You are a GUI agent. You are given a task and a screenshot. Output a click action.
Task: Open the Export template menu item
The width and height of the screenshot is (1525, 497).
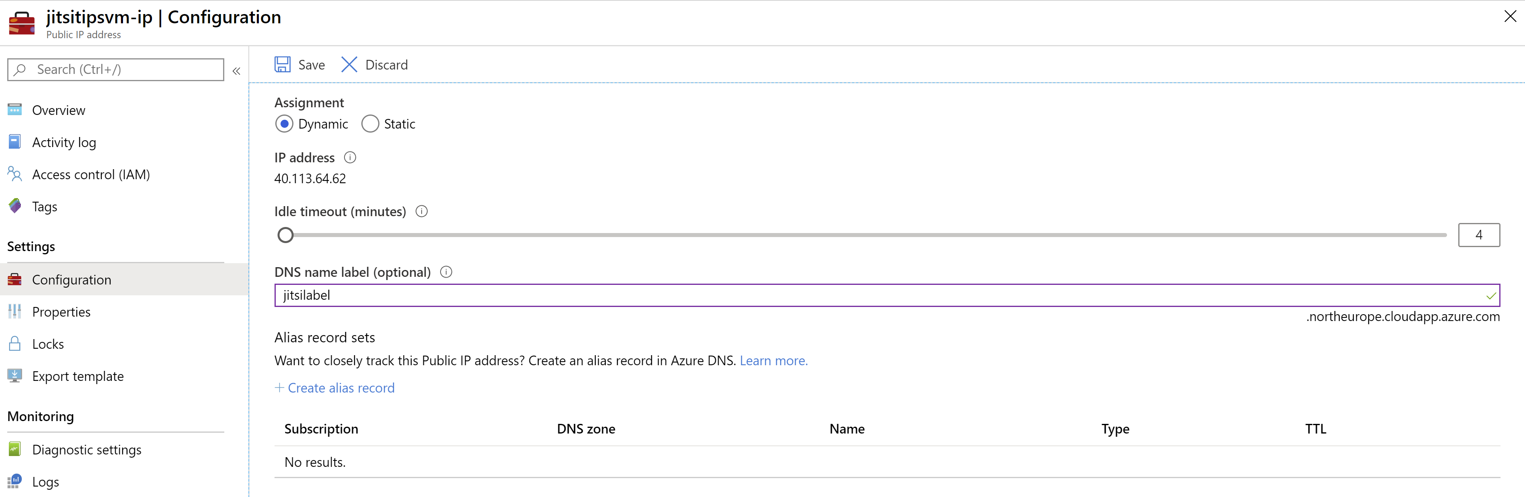coord(124,376)
